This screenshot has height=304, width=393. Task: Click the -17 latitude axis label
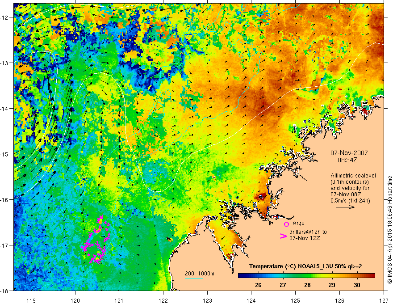coord(5,245)
